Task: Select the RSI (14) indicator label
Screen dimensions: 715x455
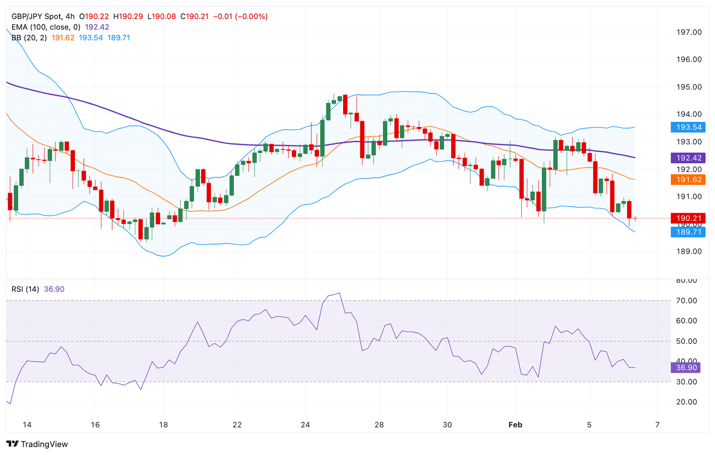Action: (25, 289)
